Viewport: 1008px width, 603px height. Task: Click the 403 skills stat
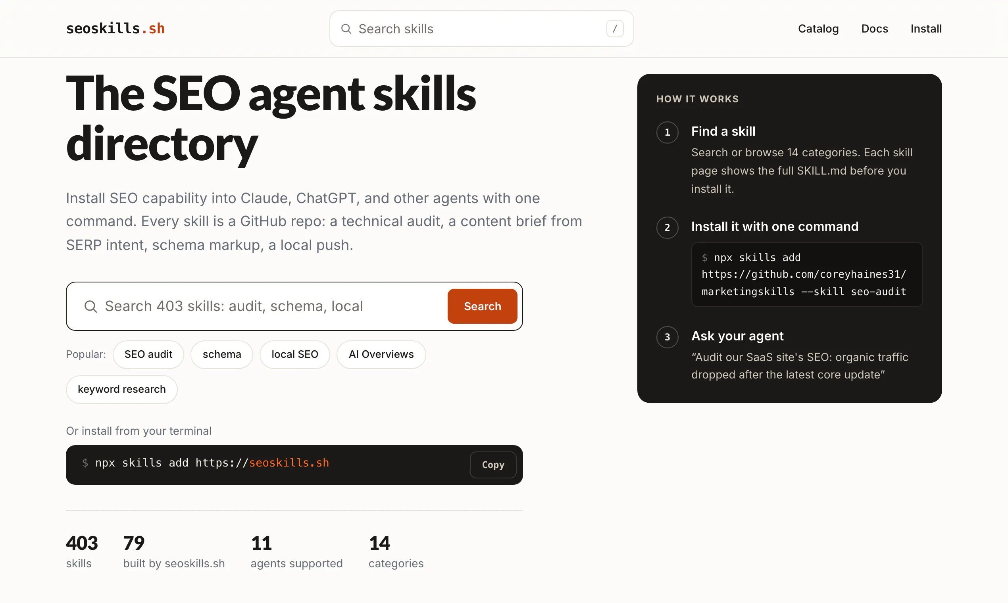(82, 551)
